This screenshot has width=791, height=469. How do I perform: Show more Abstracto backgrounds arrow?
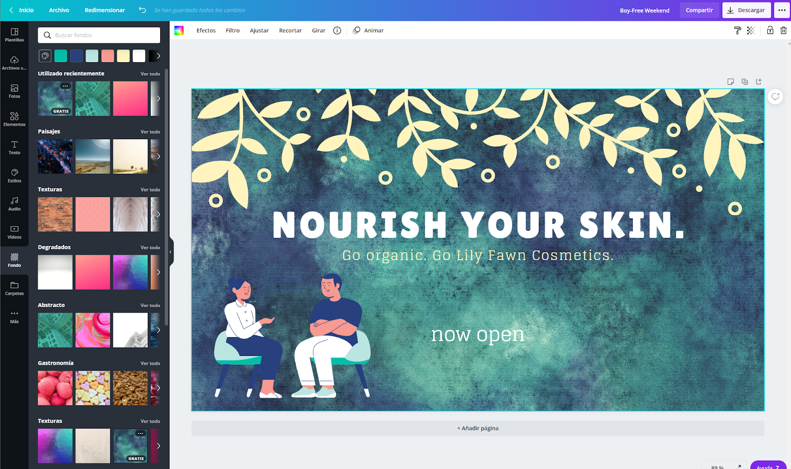pyautogui.click(x=158, y=330)
